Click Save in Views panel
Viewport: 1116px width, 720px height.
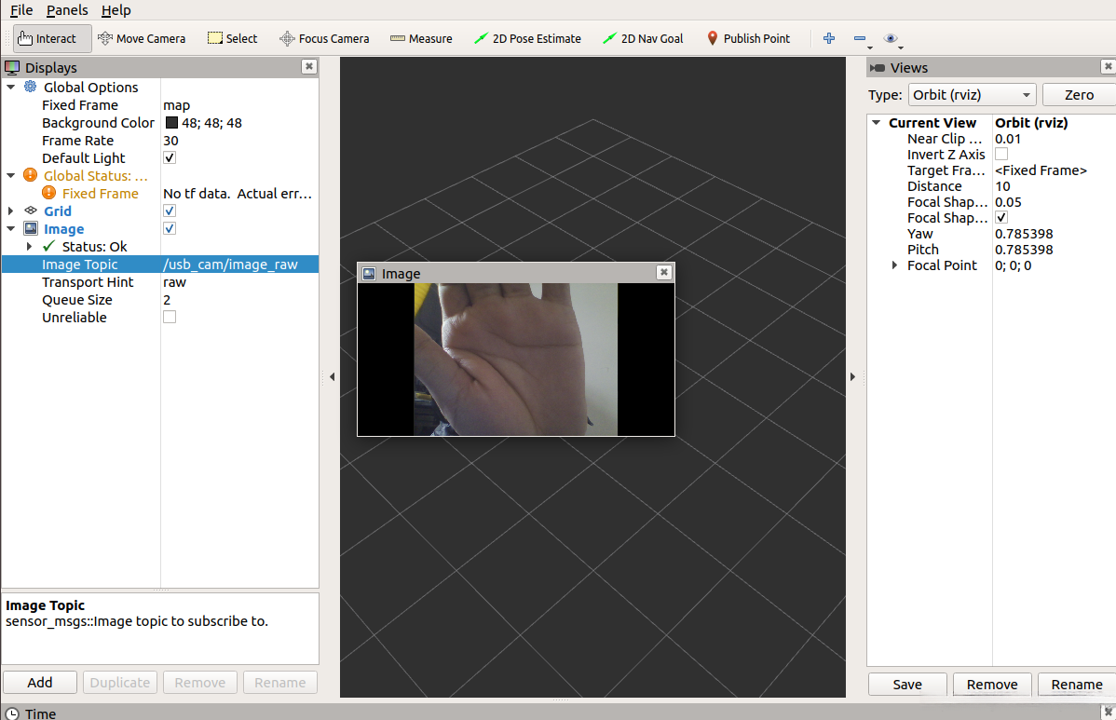click(907, 685)
